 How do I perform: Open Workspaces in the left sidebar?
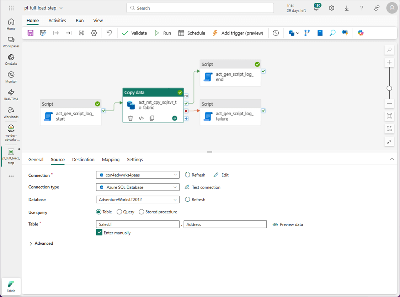point(11,42)
